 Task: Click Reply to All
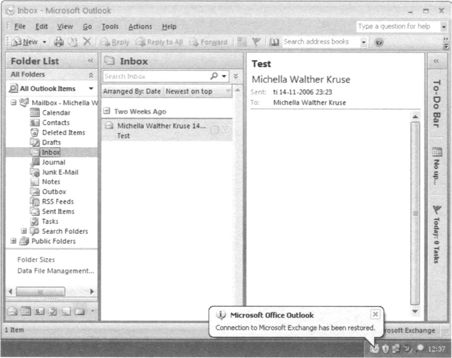[159, 42]
